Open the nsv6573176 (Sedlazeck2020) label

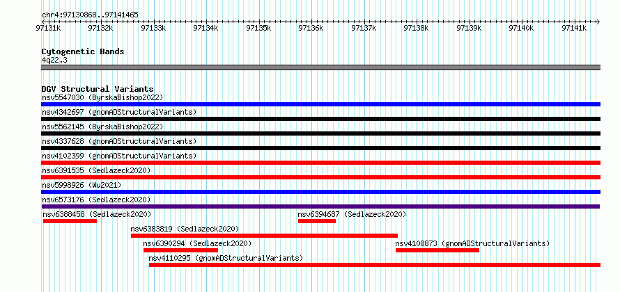click(x=96, y=200)
